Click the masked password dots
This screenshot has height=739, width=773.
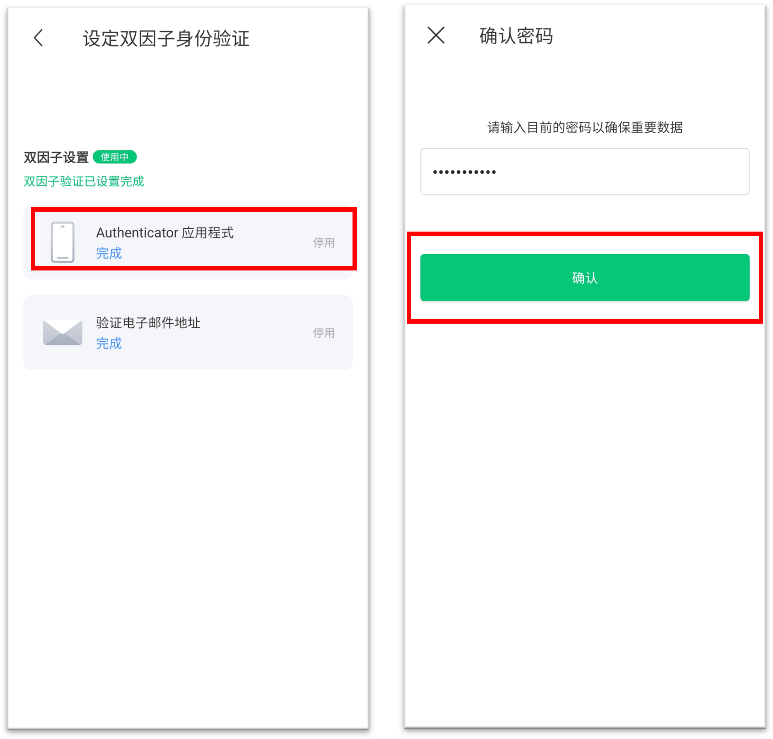coord(464,172)
